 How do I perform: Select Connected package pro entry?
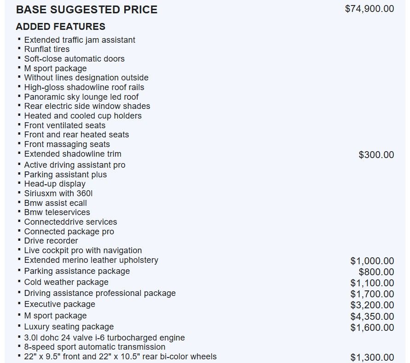pyautogui.click(x=69, y=232)
